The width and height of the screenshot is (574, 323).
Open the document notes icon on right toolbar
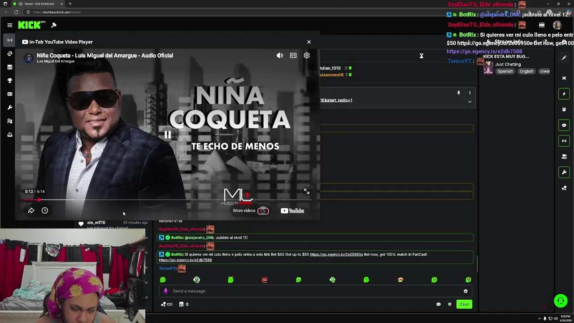pyautogui.click(x=564, y=109)
